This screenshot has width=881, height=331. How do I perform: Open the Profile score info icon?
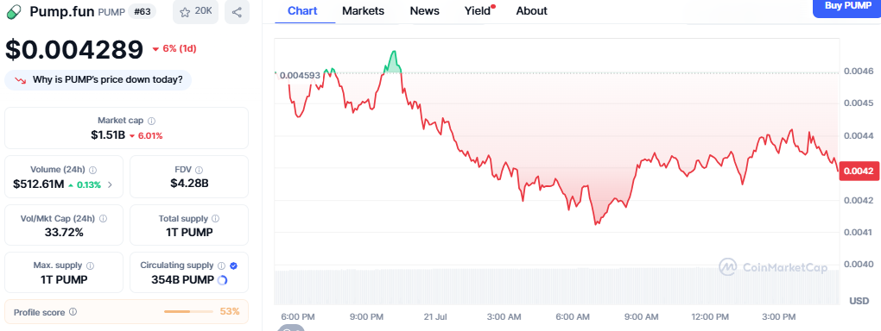click(x=73, y=312)
